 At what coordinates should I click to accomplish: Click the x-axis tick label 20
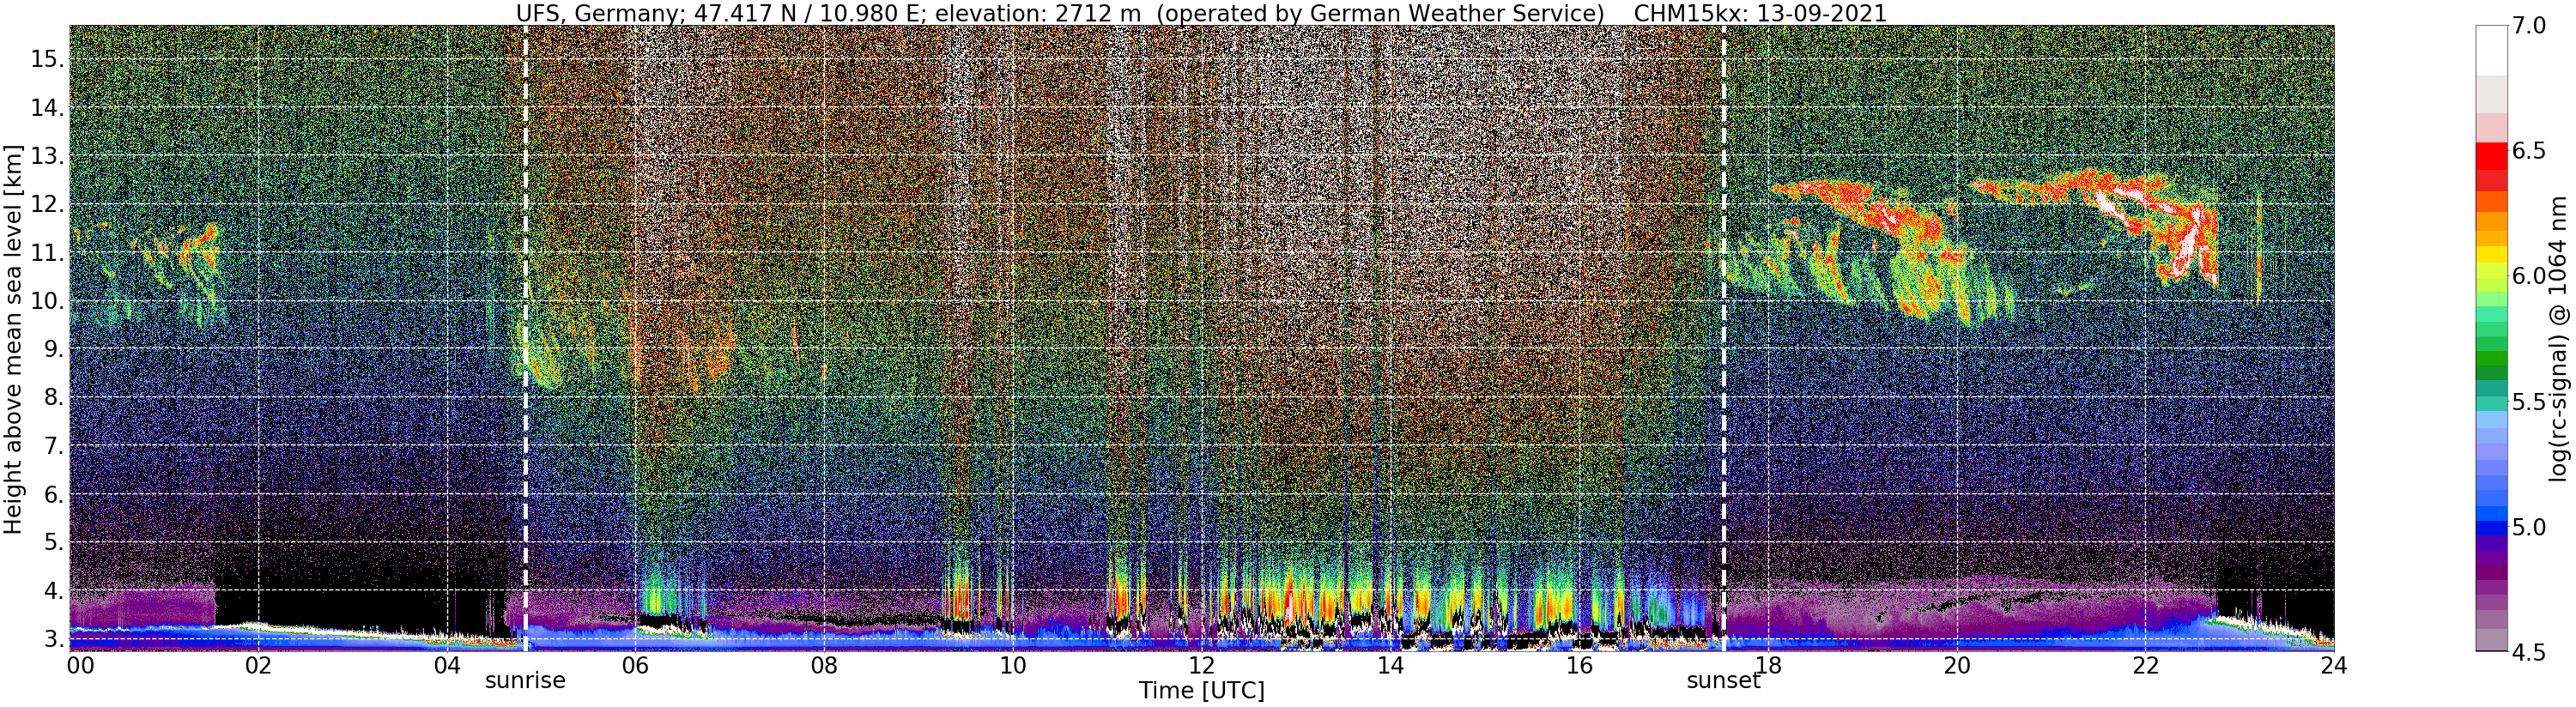coord(1956,665)
